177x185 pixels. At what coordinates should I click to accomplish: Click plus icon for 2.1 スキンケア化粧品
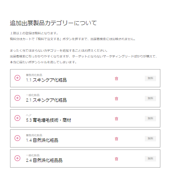pyautogui.click(x=17, y=98)
